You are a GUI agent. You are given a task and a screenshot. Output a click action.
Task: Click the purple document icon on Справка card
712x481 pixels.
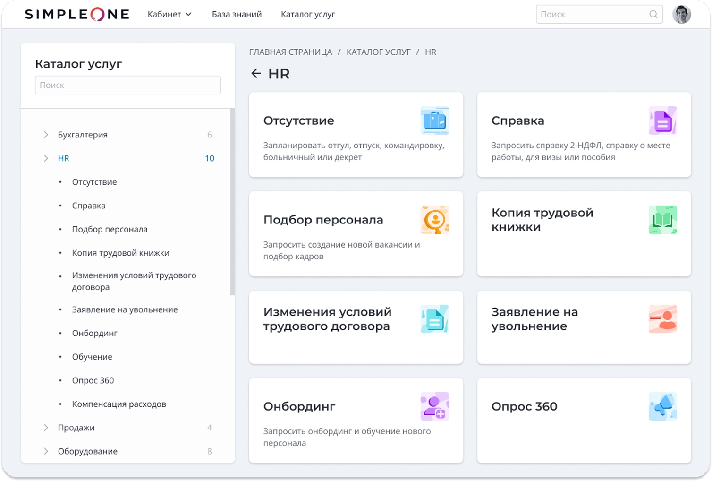(x=662, y=120)
